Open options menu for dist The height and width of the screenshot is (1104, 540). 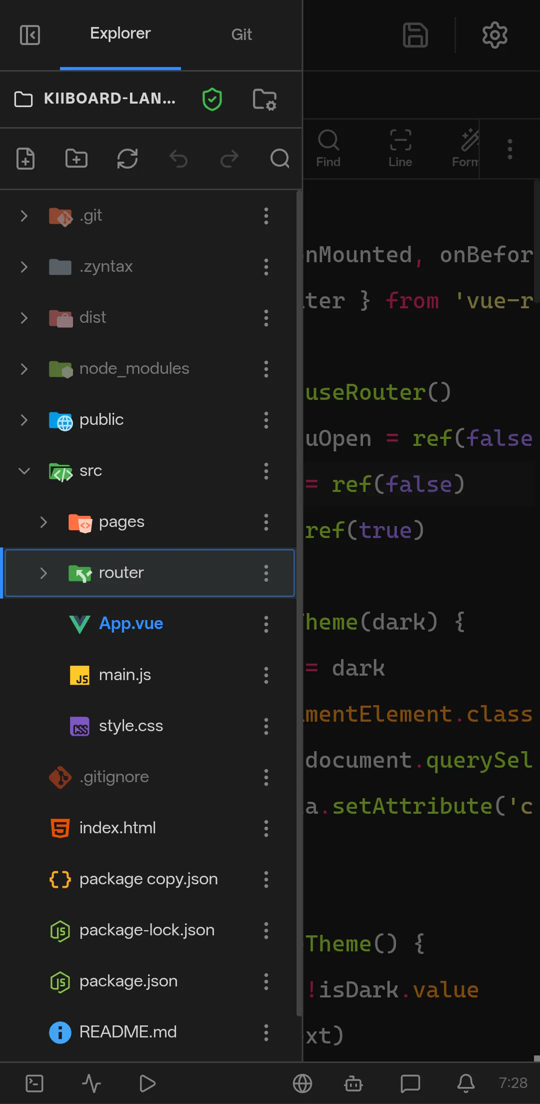266,318
